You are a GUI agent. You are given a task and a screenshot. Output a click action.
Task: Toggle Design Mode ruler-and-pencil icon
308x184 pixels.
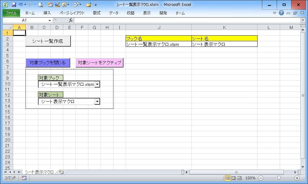pyautogui.click(x=57, y=5)
